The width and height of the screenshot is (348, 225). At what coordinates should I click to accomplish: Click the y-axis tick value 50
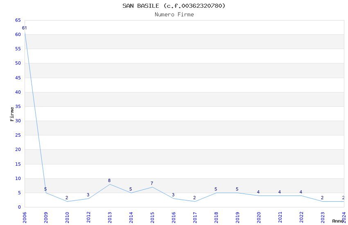click(x=18, y=63)
